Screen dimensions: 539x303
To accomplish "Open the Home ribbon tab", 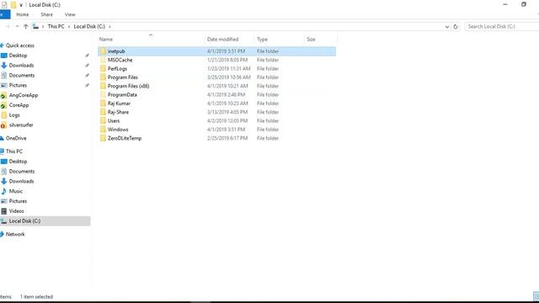I will tap(23, 14).
